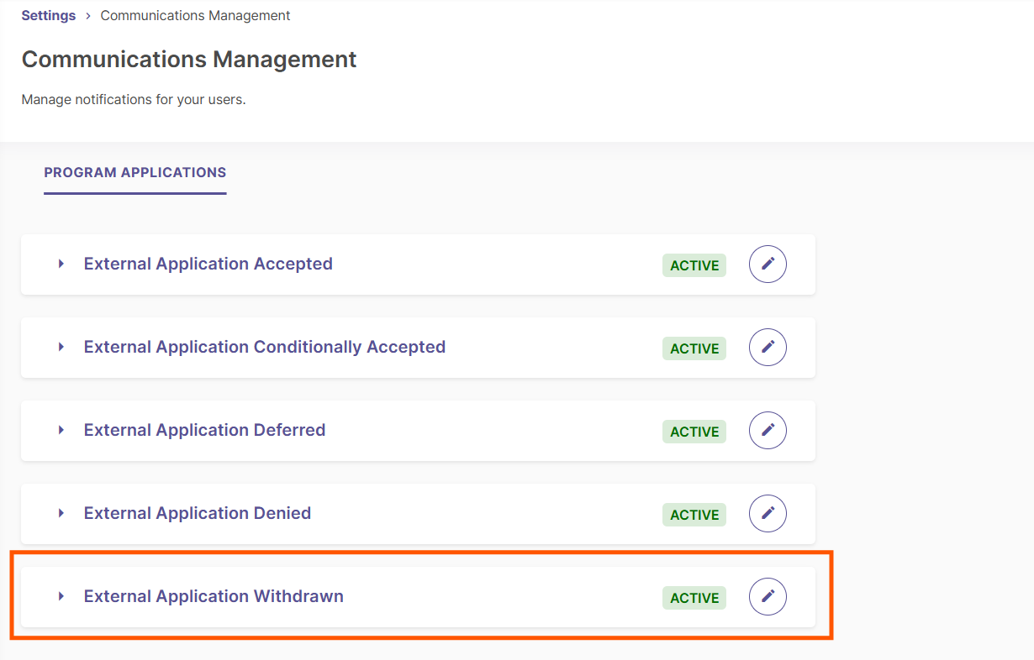This screenshot has width=1034, height=660.
Task: Click ACTIVE badge on Accepted row
Action: [694, 265]
